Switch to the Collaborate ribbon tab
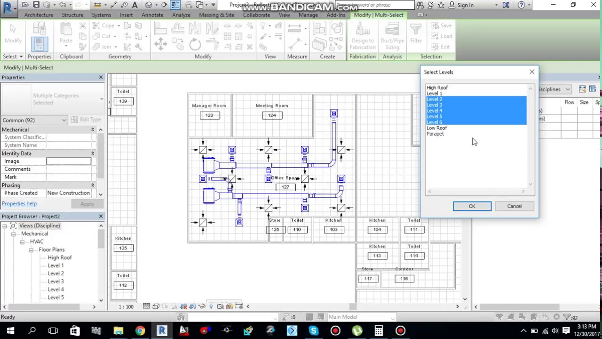The width and height of the screenshot is (602, 339). pyautogui.click(x=256, y=15)
